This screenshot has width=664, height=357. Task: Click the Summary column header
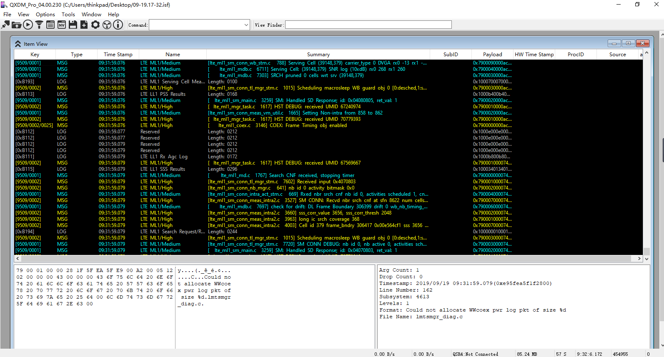[x=318, y=55]
